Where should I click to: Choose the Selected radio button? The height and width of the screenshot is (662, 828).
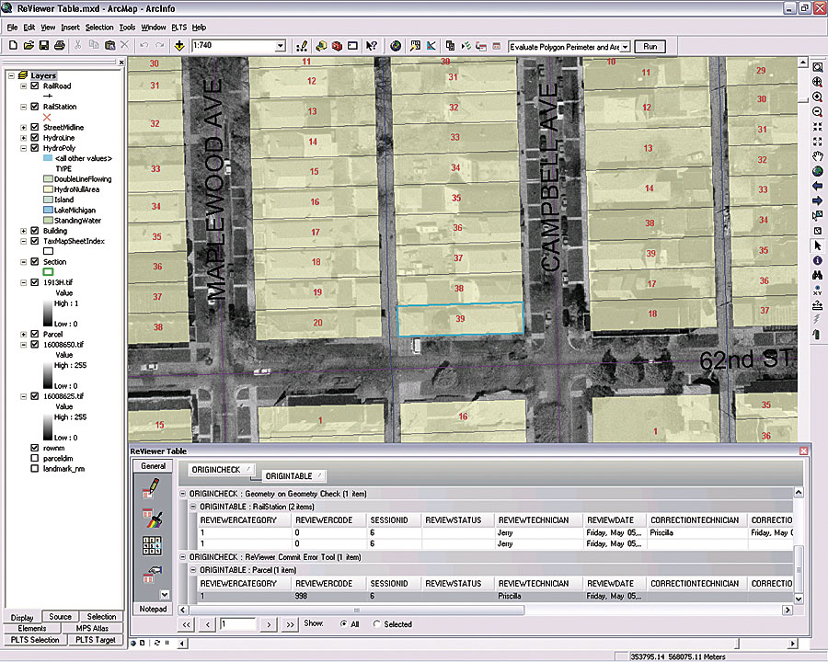pos(377,624)
